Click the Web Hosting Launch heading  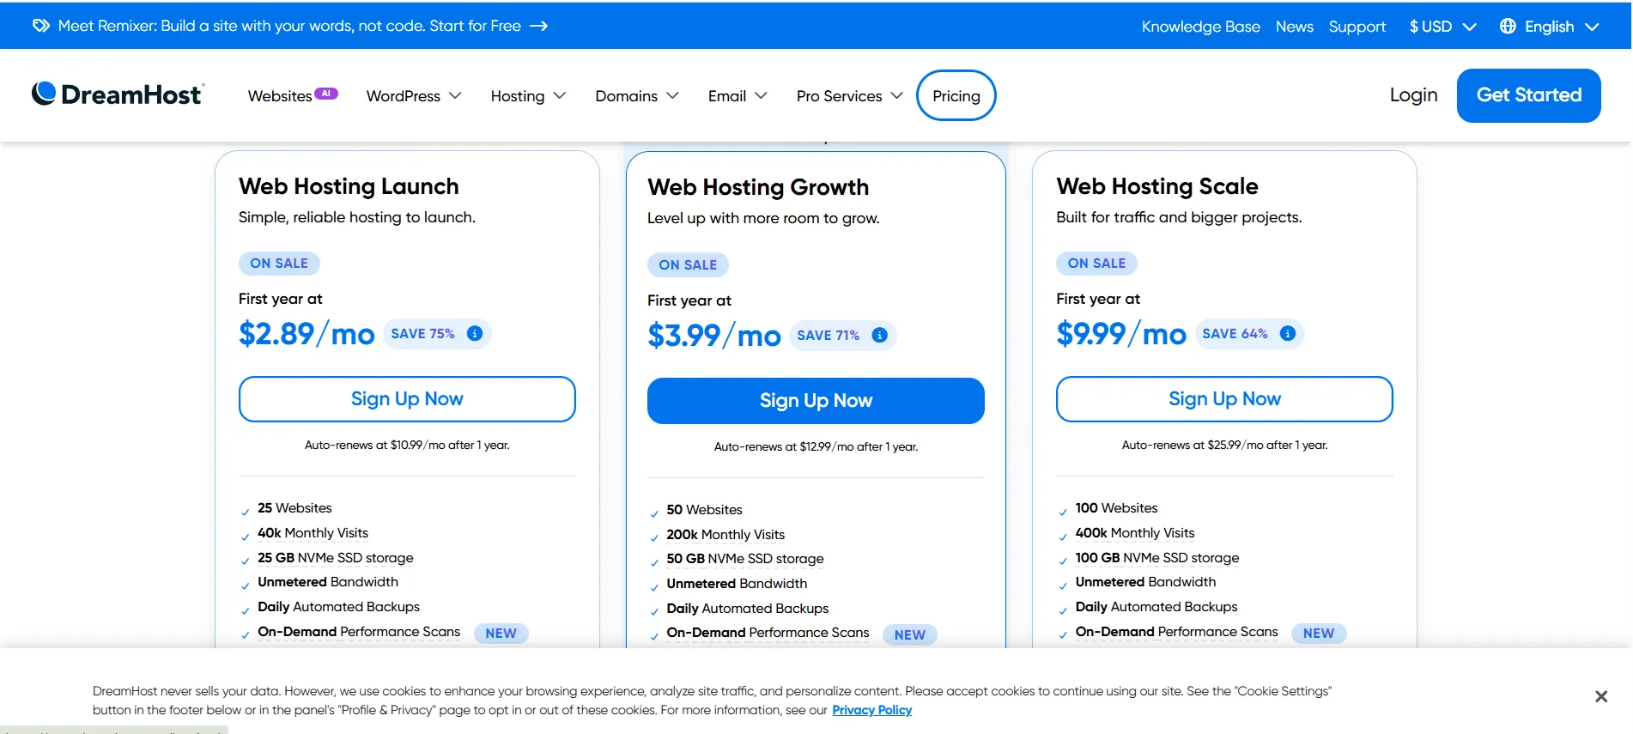click(x=349, y=186)
